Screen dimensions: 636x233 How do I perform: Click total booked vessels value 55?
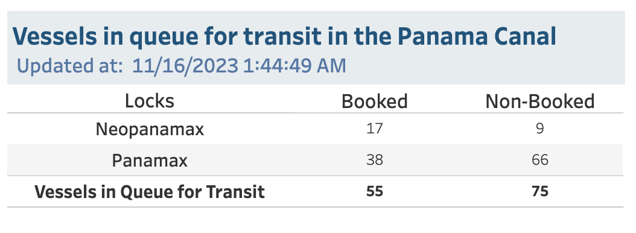pyautogui.click(x=374, y=191)
